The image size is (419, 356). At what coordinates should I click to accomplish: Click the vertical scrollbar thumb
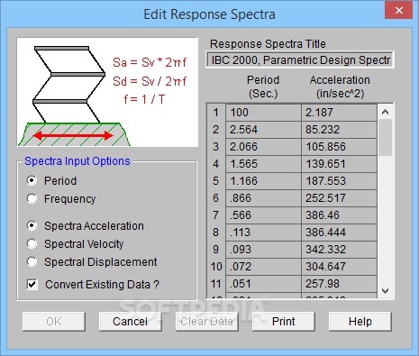tap(385, 138)
